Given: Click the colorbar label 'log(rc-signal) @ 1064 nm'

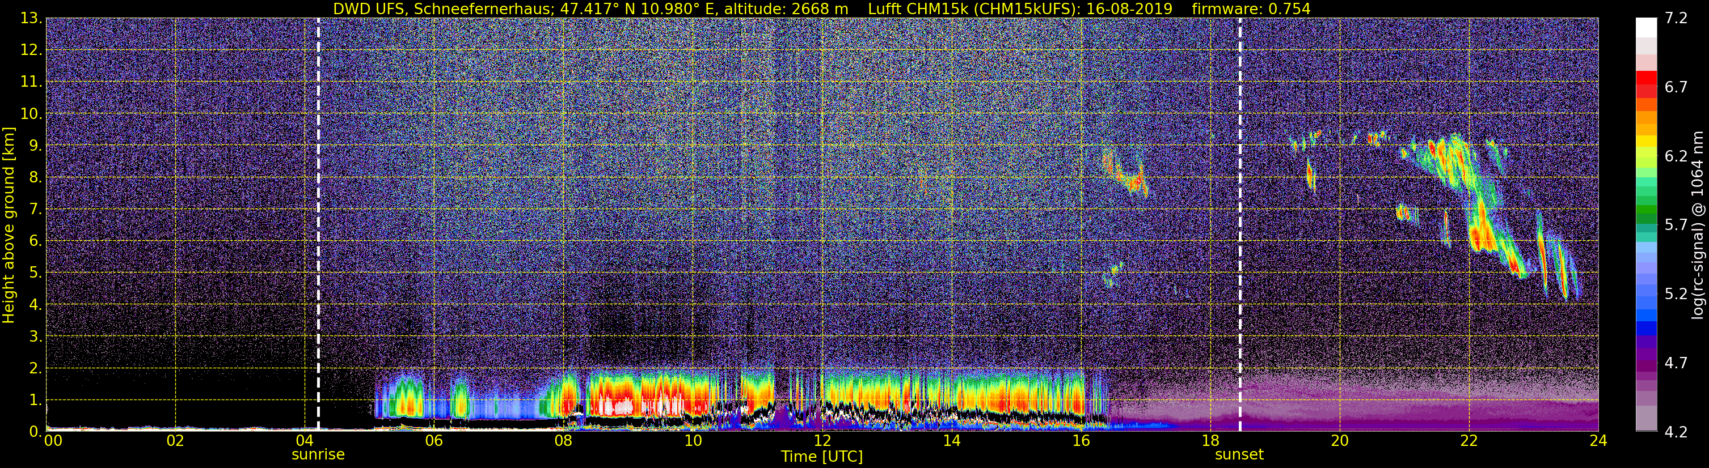Looking at the screenshot, I should click(1698, 225).
